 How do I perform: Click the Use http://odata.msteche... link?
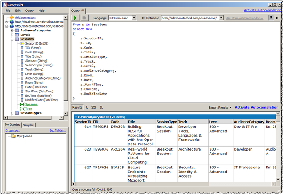[x=244, y=18]
